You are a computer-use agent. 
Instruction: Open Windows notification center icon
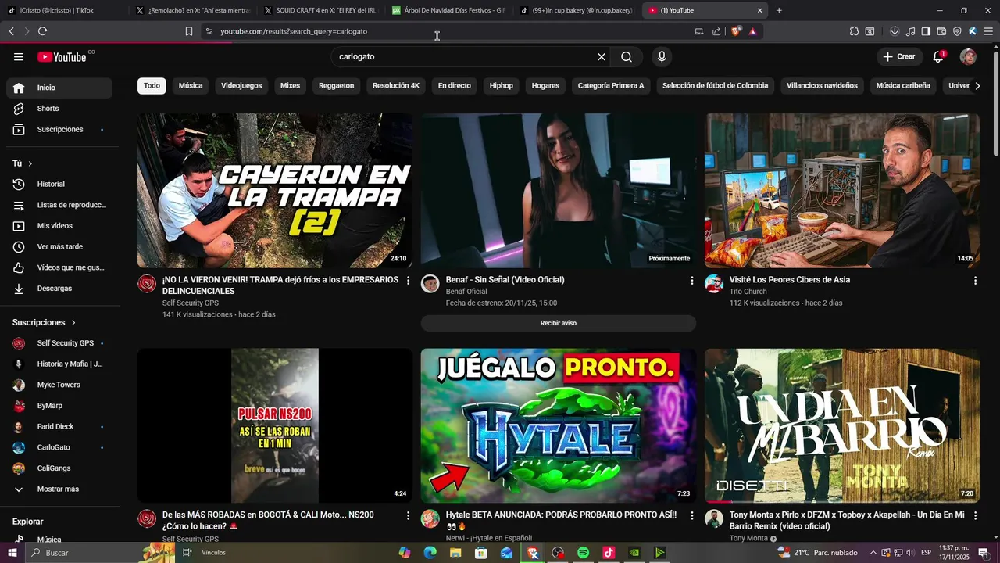[x=983, y=553]
